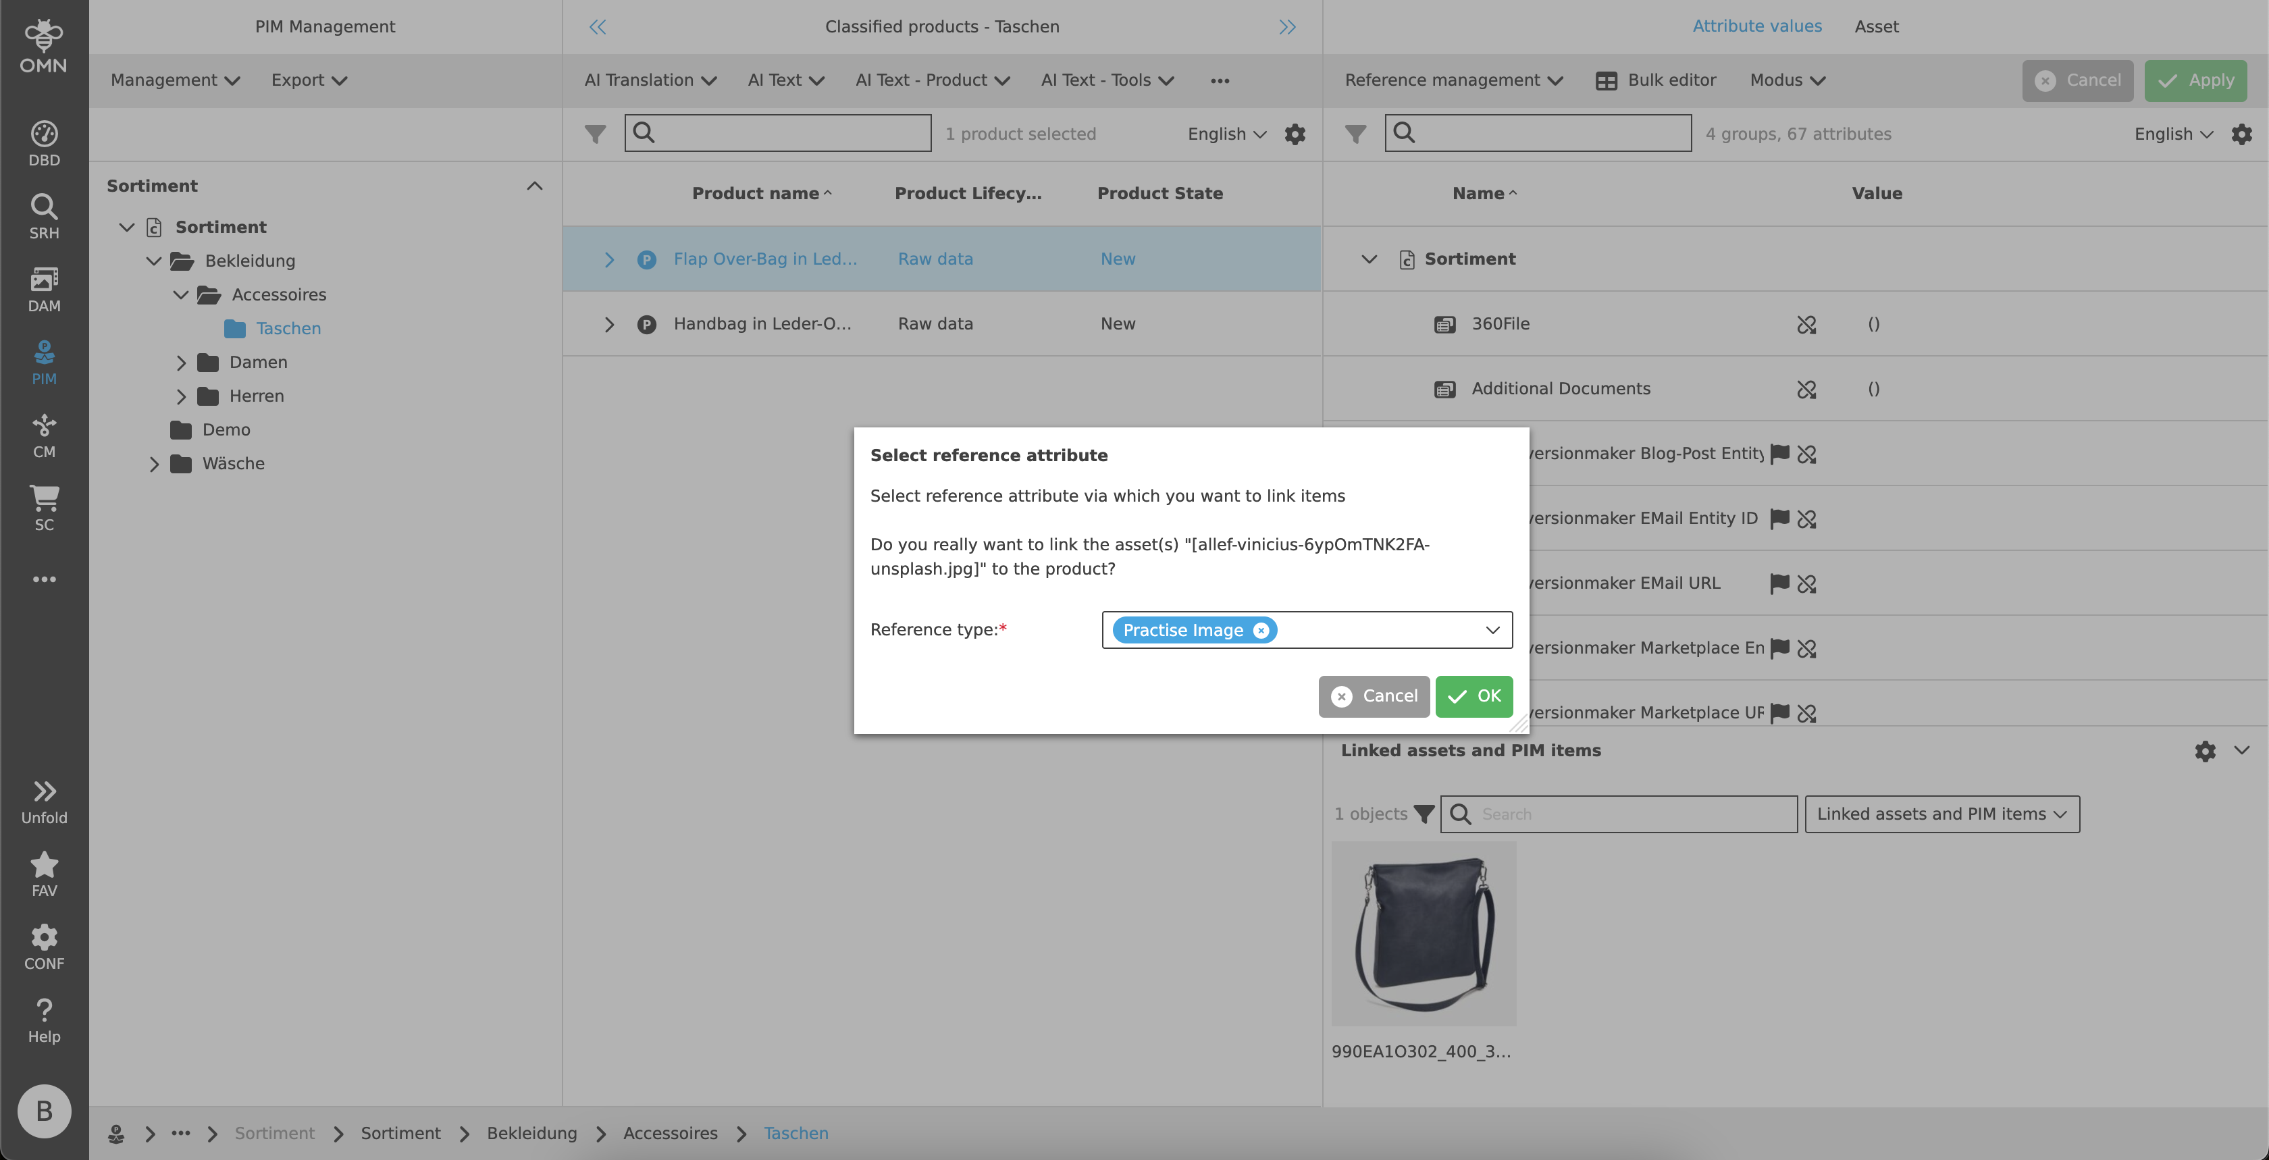This screenshot has width=2269, height=1160.
Task: Confirm with the OK button
Action: point(1473,696)
